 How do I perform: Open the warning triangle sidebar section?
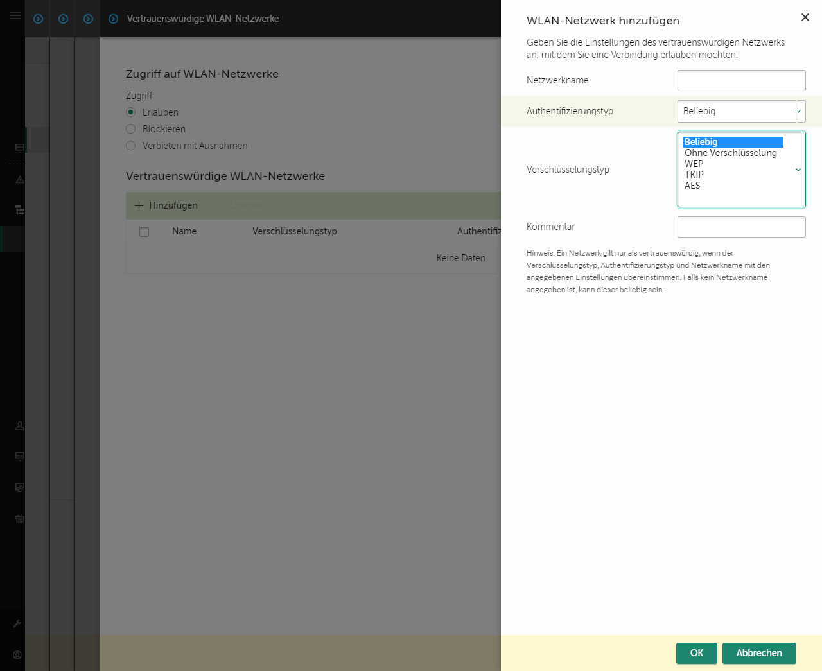tap(19, 180)
